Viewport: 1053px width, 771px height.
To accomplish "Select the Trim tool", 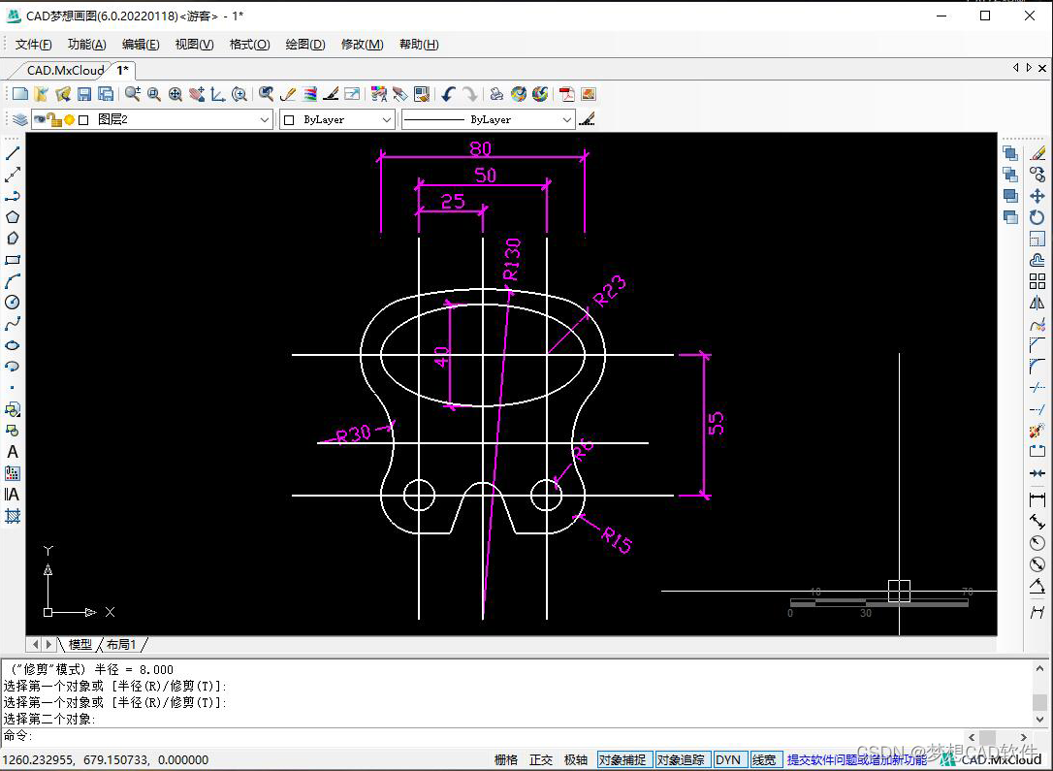I will point(1037,388).
